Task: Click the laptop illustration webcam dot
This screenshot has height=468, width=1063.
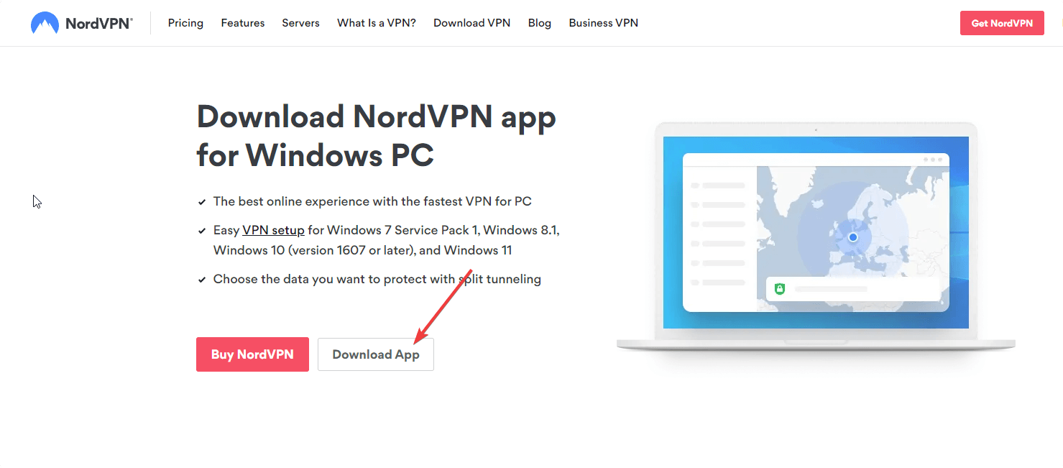Action: (x=816, y=130)
